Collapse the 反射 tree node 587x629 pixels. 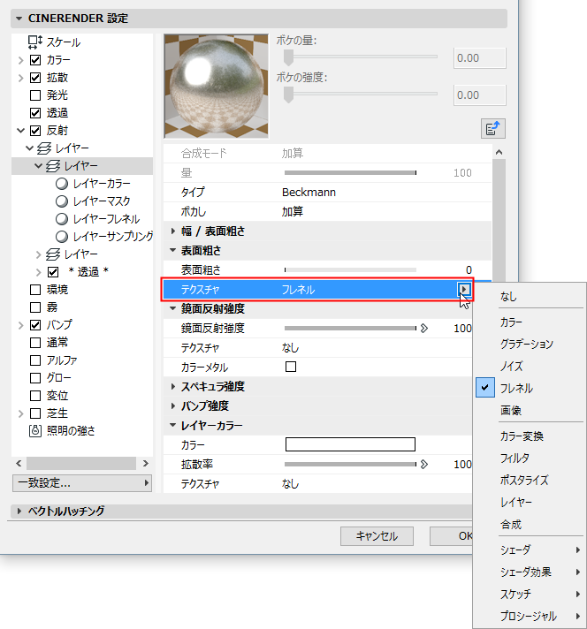[x=21, y=131]
